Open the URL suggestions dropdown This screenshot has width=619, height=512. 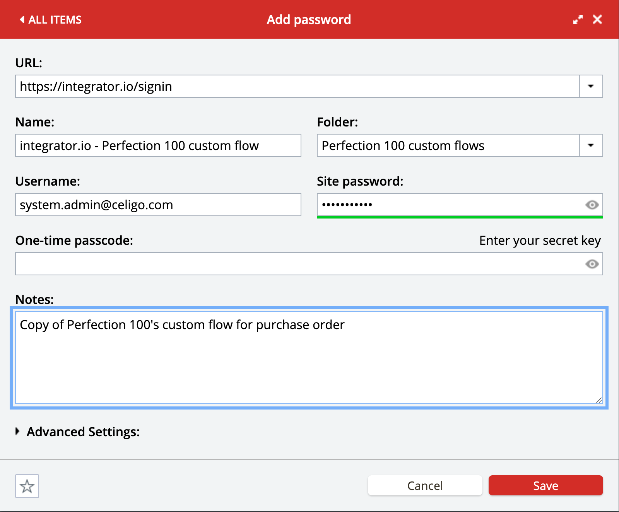tap(591, 86)
